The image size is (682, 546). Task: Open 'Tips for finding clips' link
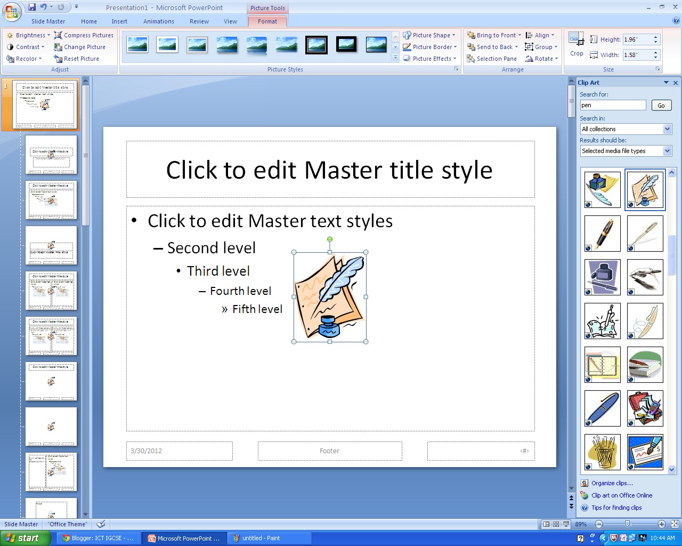pyautogui.click(x=616, y=508)
